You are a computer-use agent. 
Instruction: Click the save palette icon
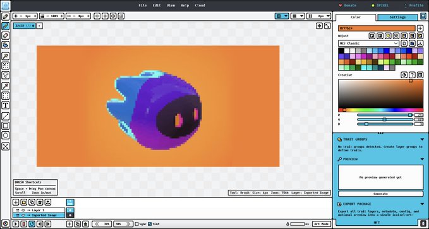tap(412, 43)
